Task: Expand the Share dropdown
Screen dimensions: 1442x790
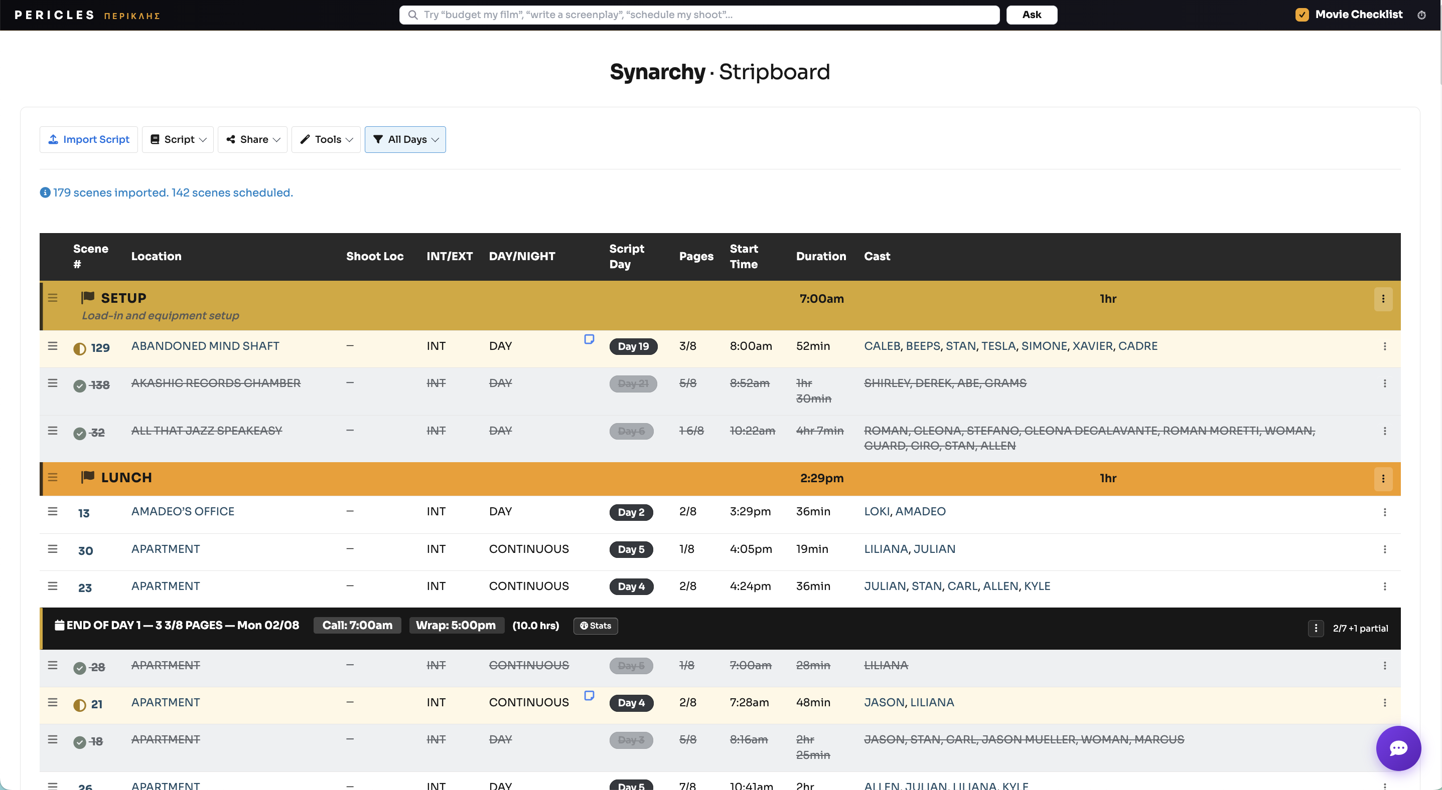Action: 252,140
